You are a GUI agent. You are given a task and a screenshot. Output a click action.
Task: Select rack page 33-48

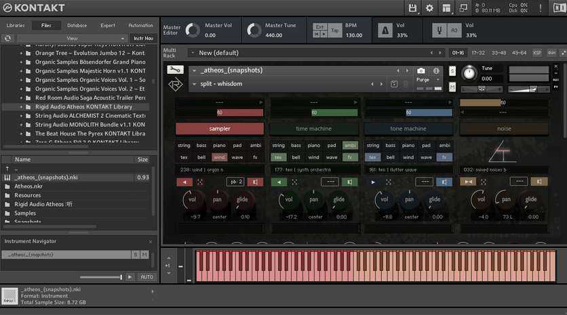point(498,53)
